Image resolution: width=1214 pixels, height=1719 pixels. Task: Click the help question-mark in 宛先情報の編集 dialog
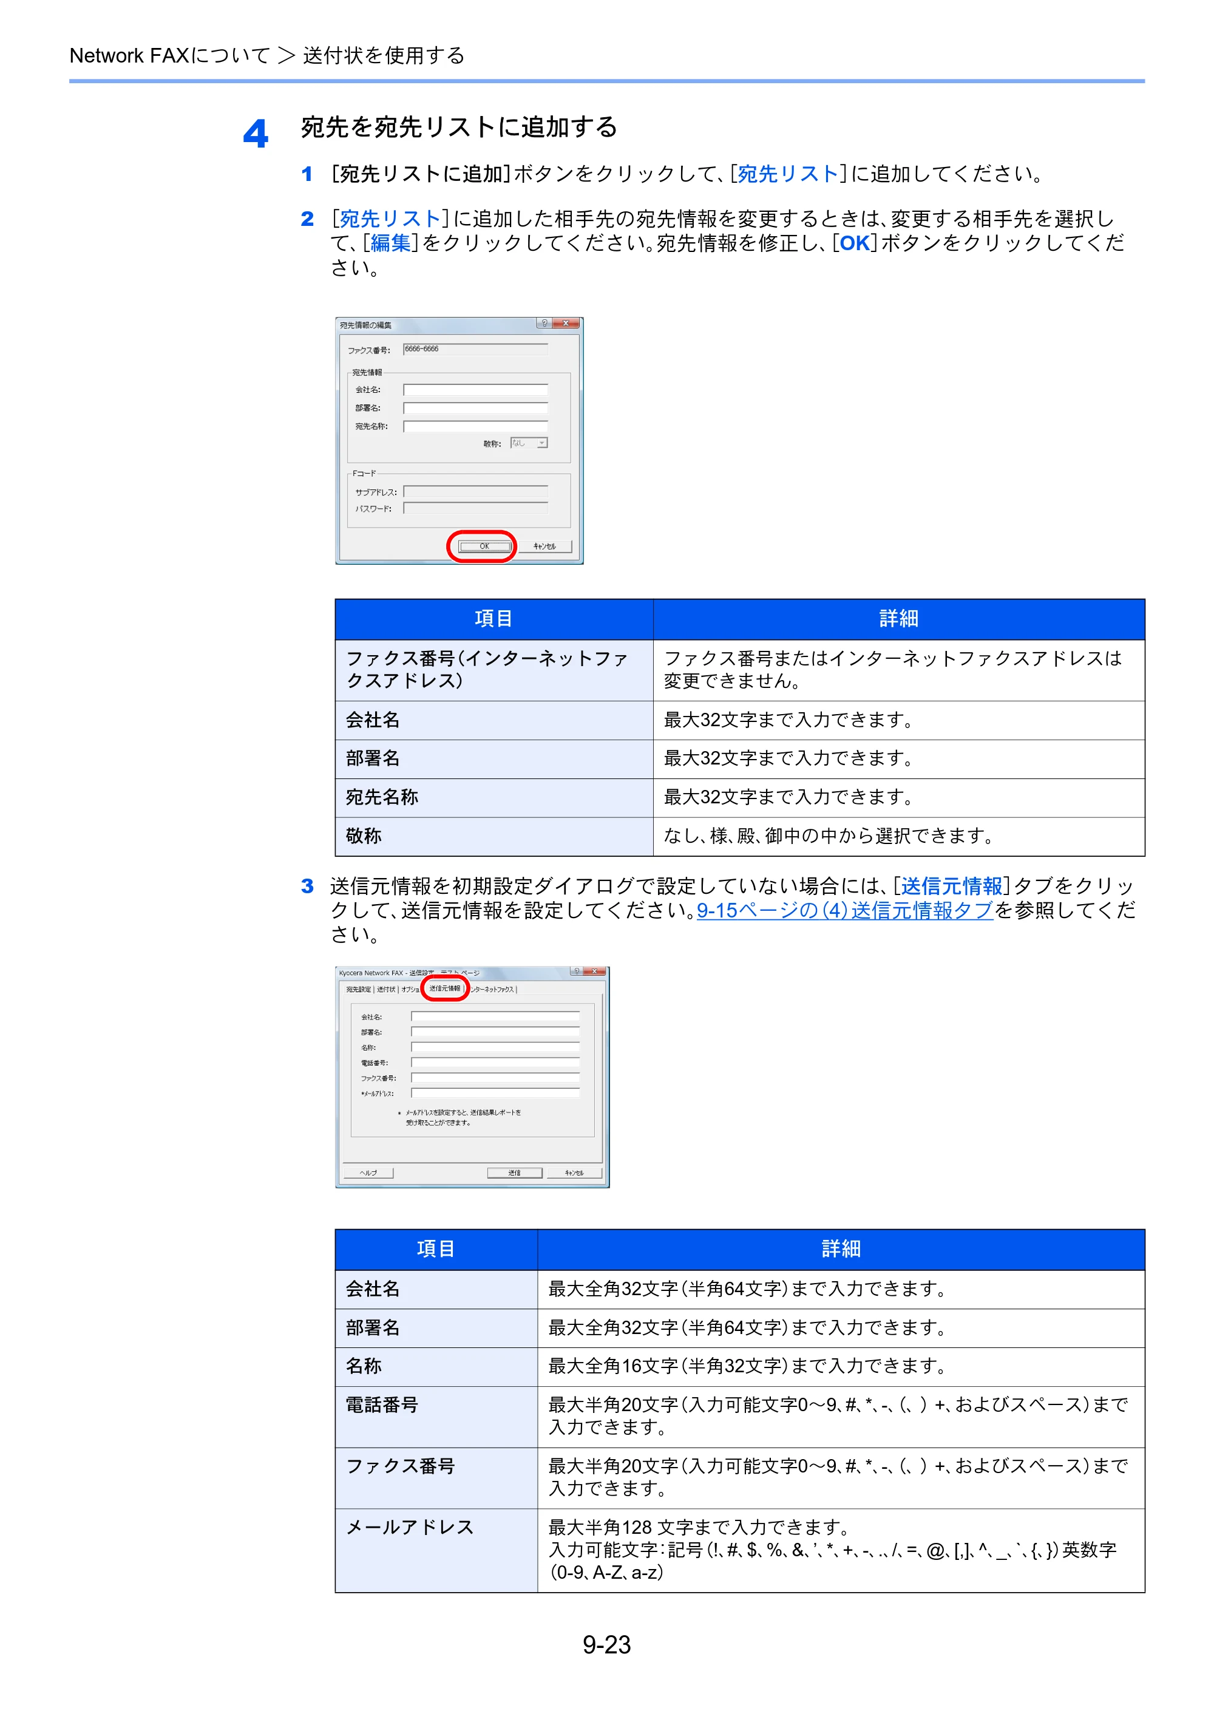pyautogui.click(x=544, y=324)
